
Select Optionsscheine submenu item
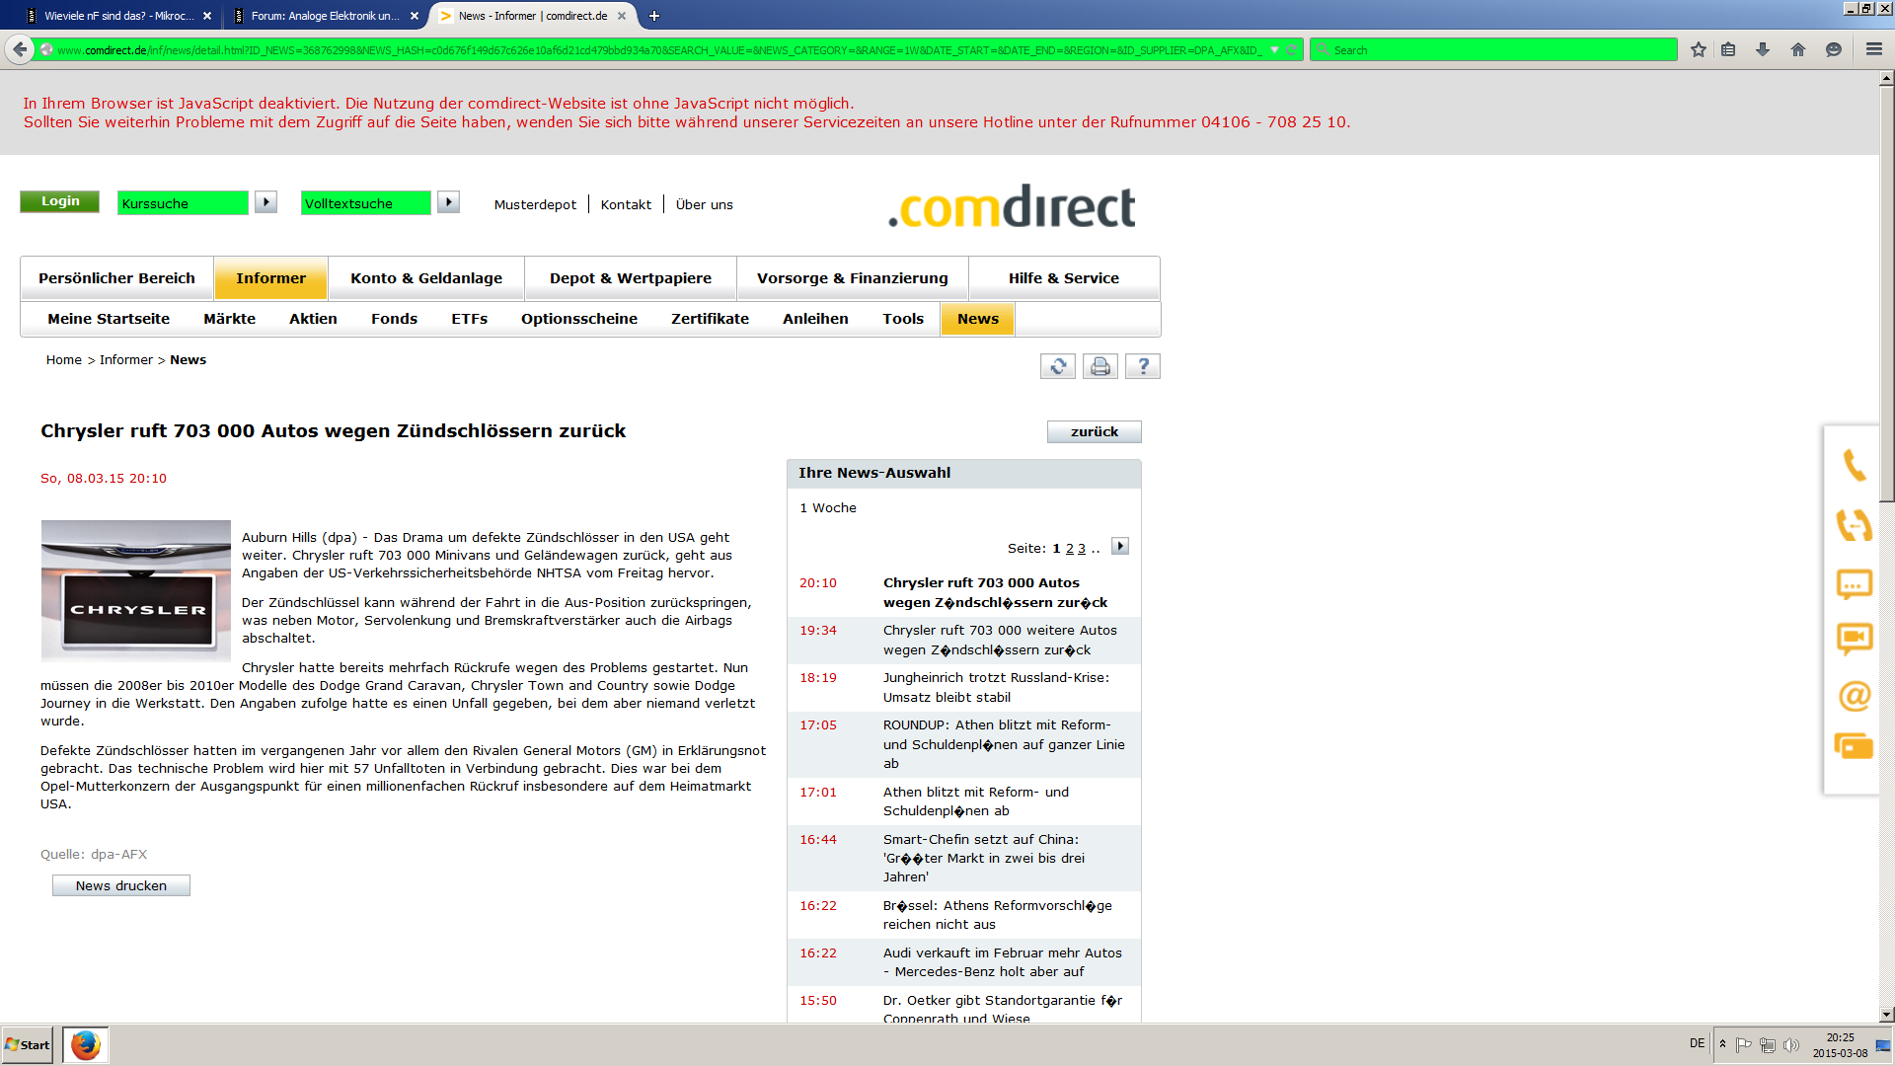pos(579,319)
